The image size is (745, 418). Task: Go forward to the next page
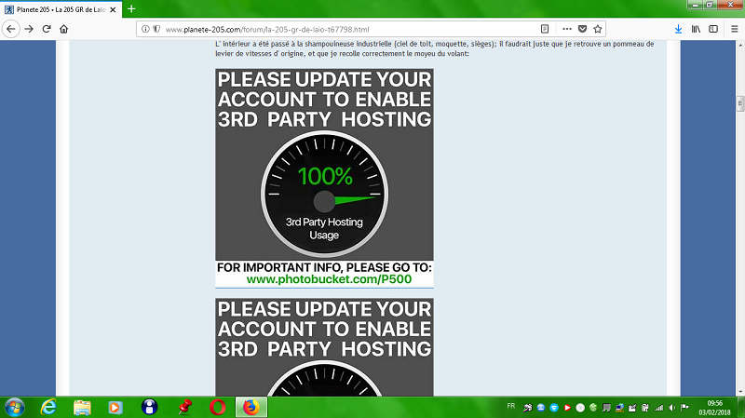(29, 29)
